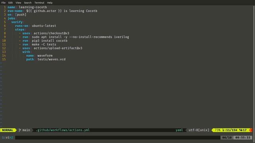Click pip3 install cocotb on line 10
Image resolution: width=255 pixels, height=143 pixels.
pyautogui.click(x=49, y=41)
